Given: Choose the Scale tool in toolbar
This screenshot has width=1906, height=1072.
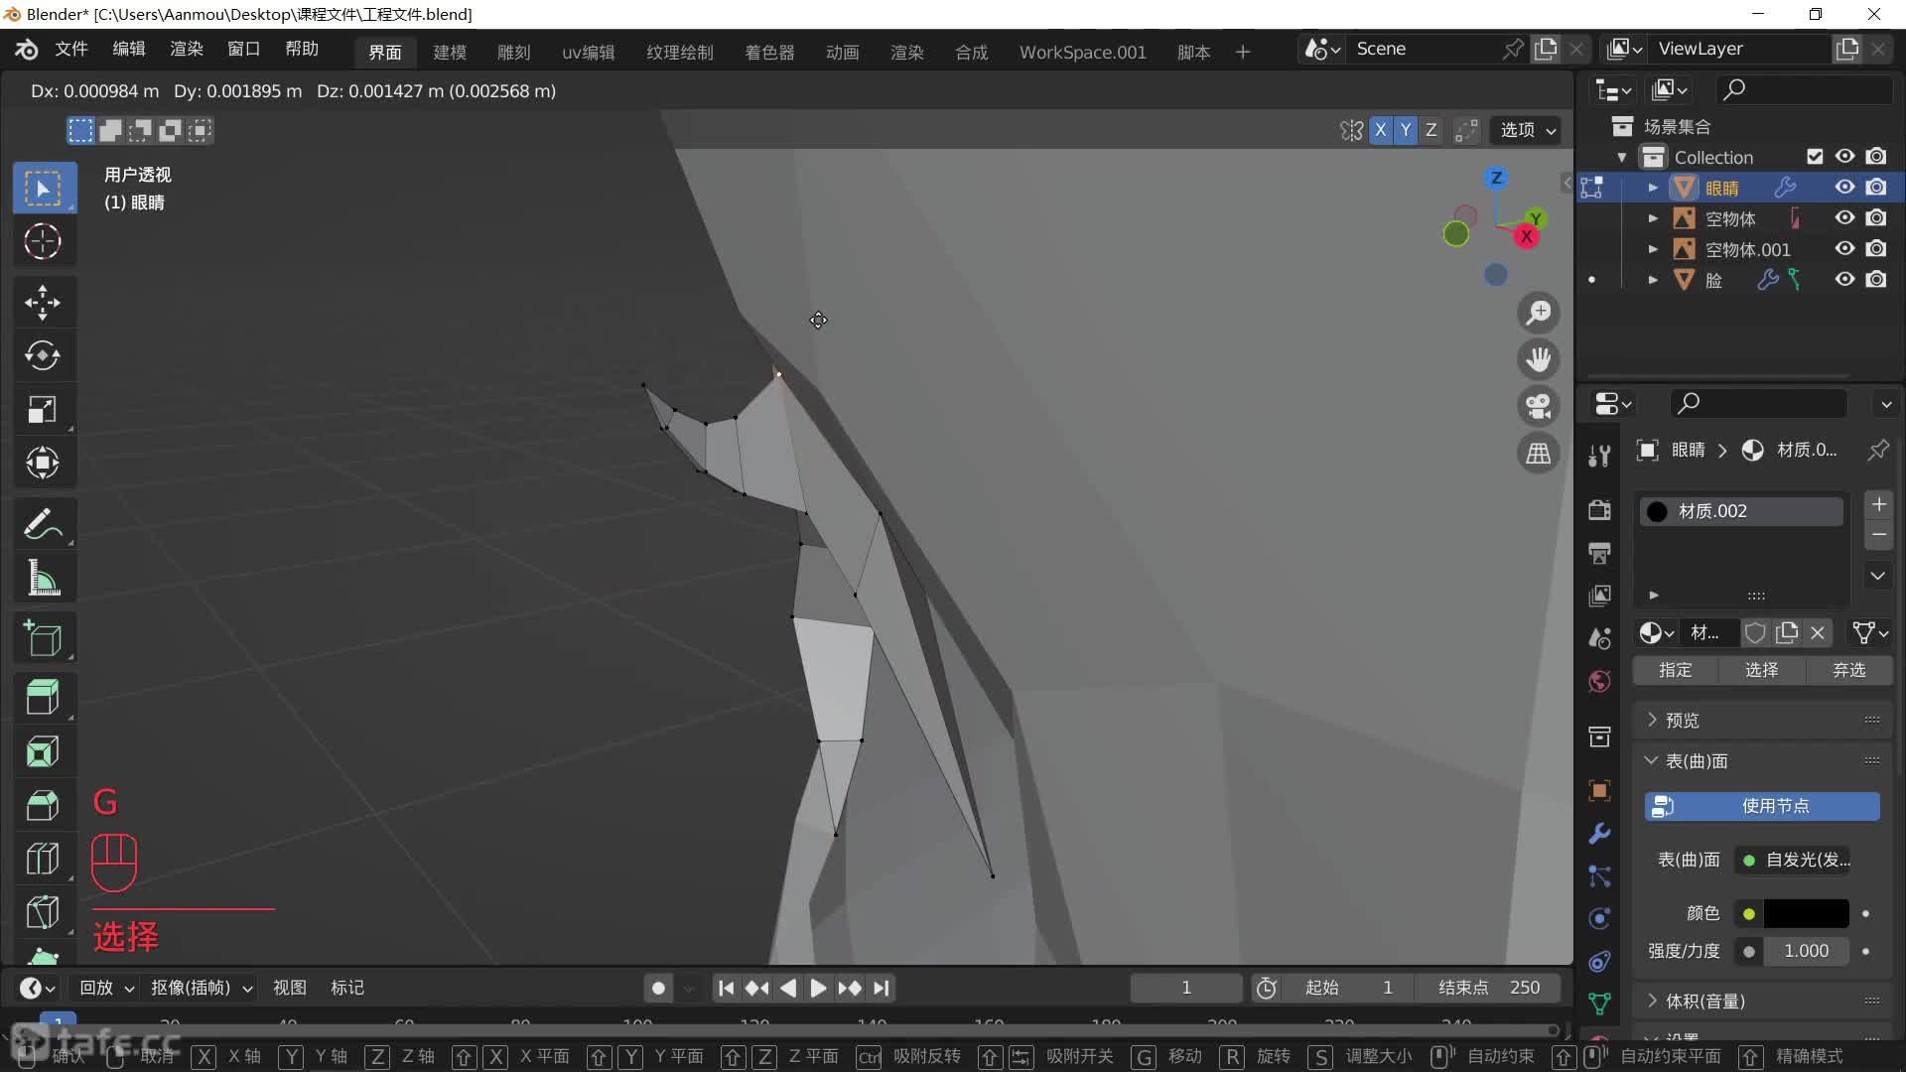Looking at the screenshot, I should (43, 409).
